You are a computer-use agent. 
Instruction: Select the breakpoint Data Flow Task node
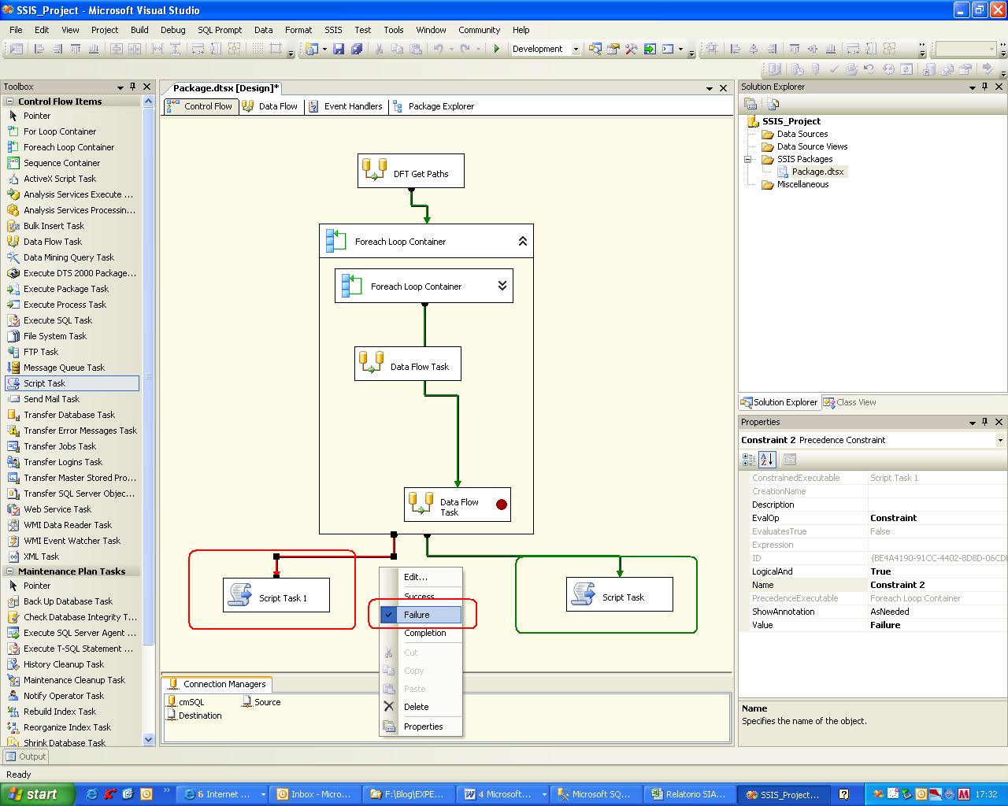(458, 505)
